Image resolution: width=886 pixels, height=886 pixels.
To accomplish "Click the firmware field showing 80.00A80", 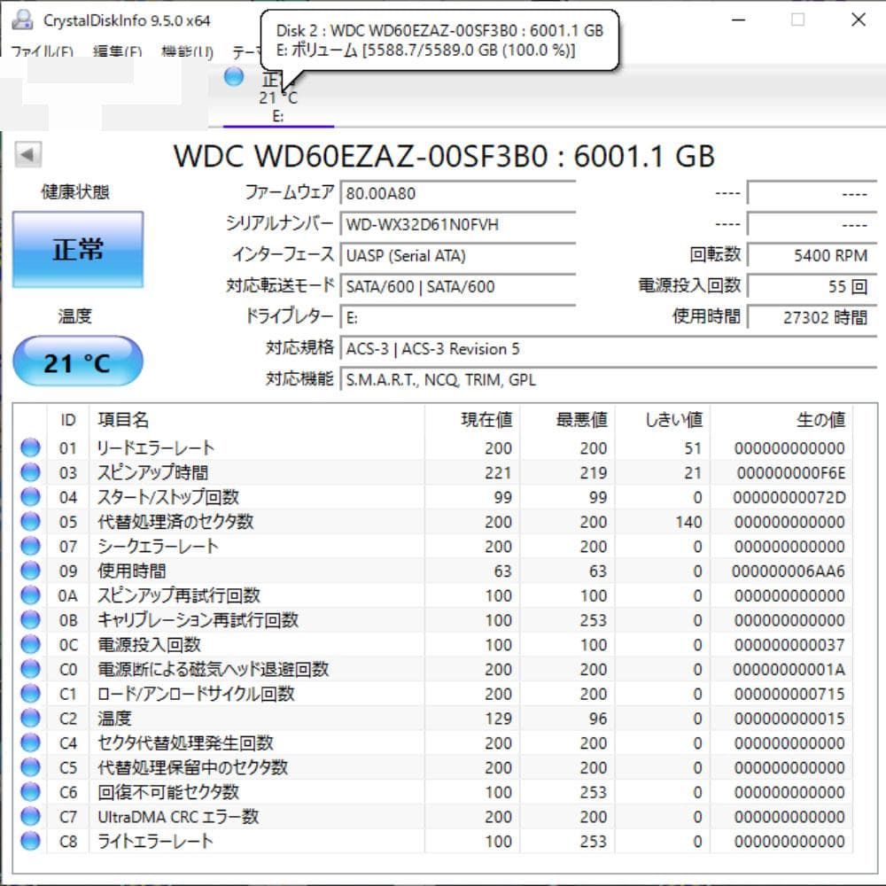I will click(459, 192).
